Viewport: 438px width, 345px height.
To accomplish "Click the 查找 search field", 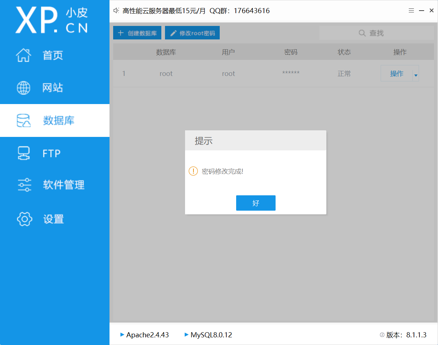I will (x=377, y=33).
